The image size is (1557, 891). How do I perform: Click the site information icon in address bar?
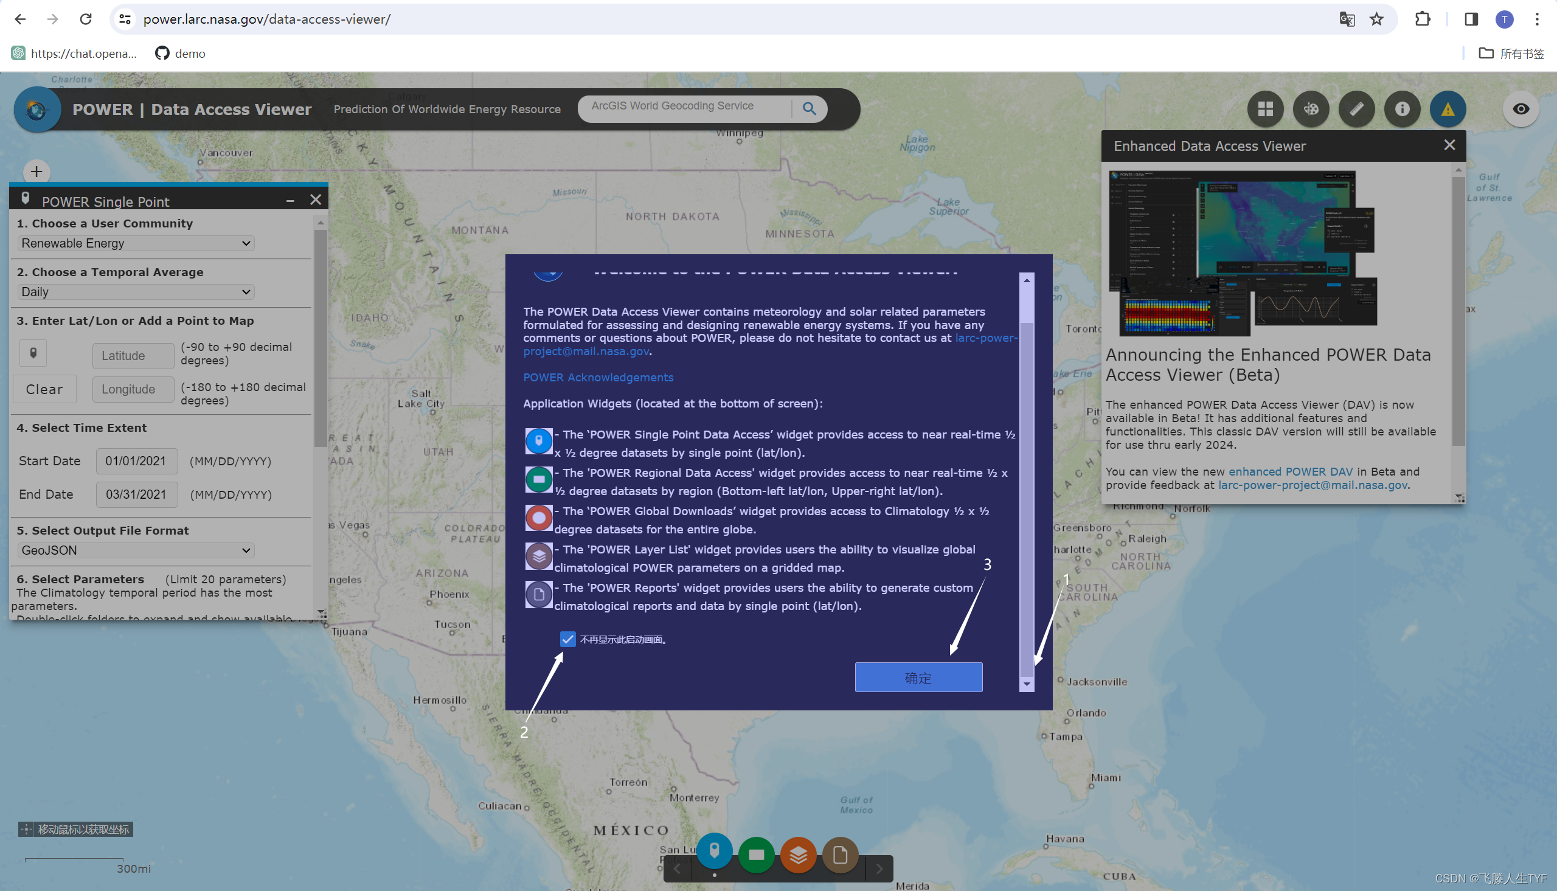[x=125, y=19]
